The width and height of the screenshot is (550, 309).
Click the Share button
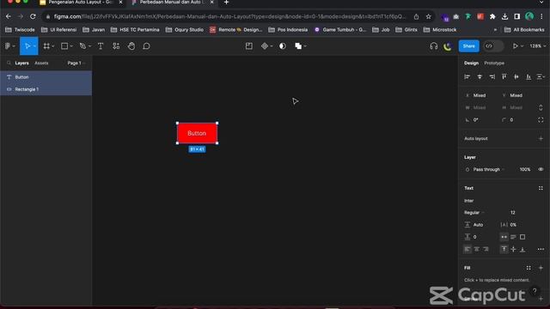pyautogui.click(x=468, y=45)
